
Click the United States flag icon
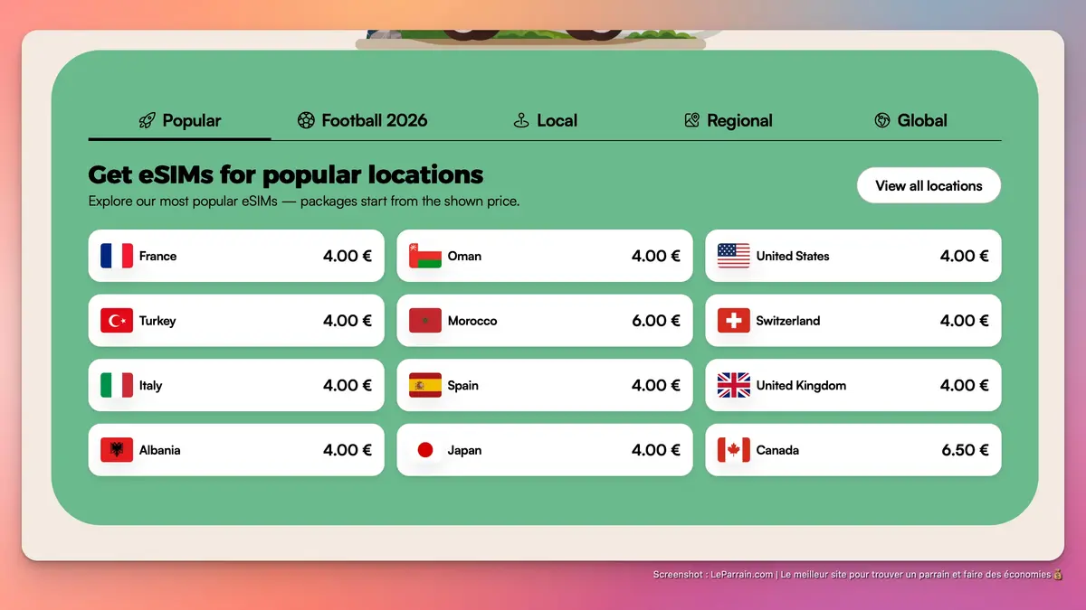[734, 256]
